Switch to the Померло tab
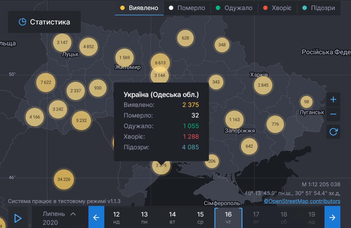Viewport: 351px width, 228px height. point(187,8)
